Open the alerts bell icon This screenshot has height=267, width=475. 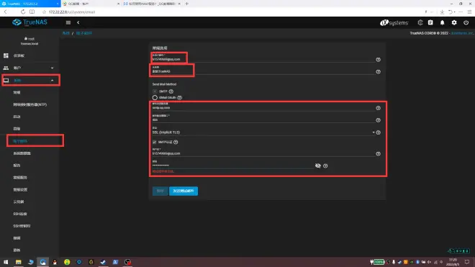click(443, 22)
